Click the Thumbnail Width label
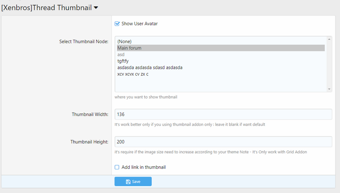The width and height of the screenshot is (340, 193). (90, 114)
